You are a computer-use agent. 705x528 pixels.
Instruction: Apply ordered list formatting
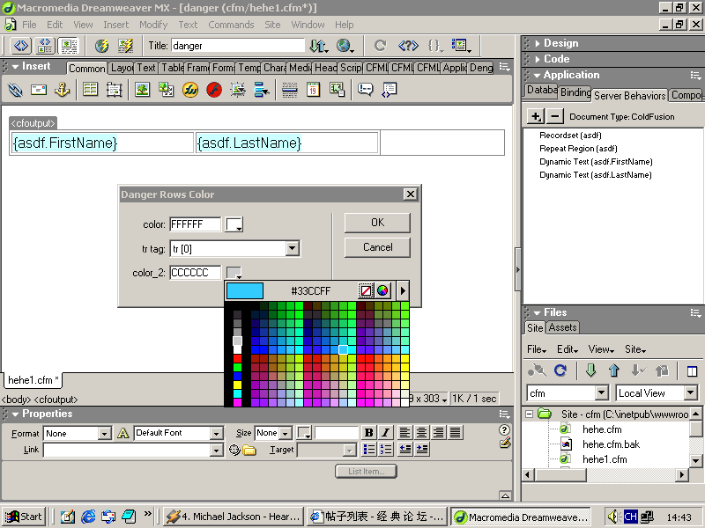(x=386, y=449)
